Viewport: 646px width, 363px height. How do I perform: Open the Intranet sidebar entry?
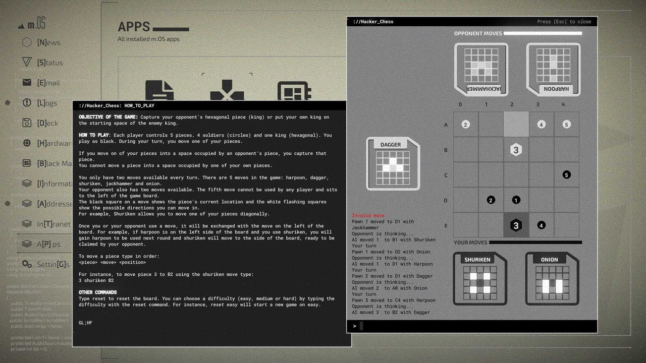pyautogui.click(x=26, y=224)
